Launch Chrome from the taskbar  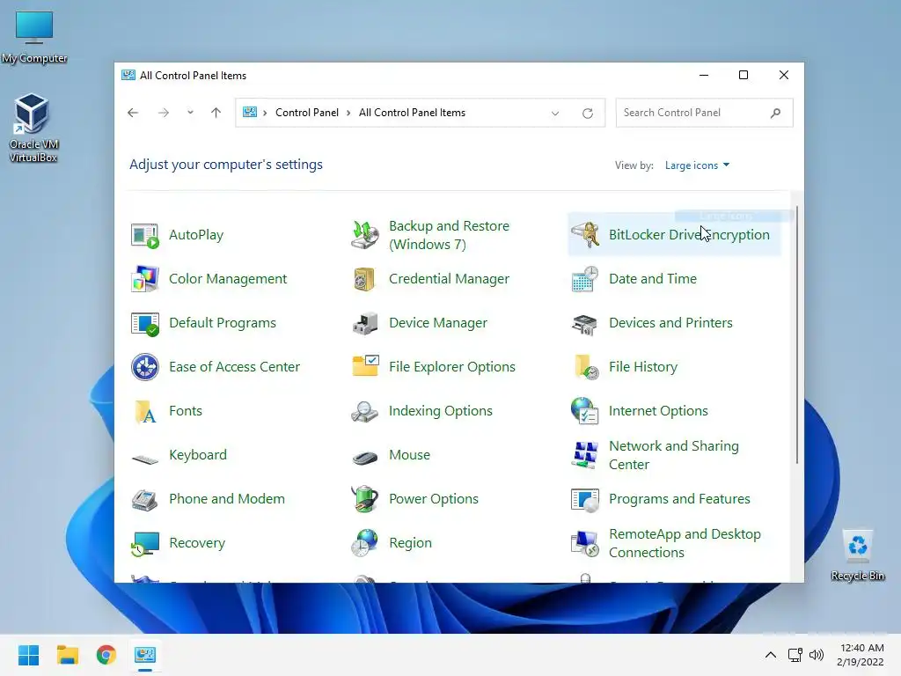point(106,655)
